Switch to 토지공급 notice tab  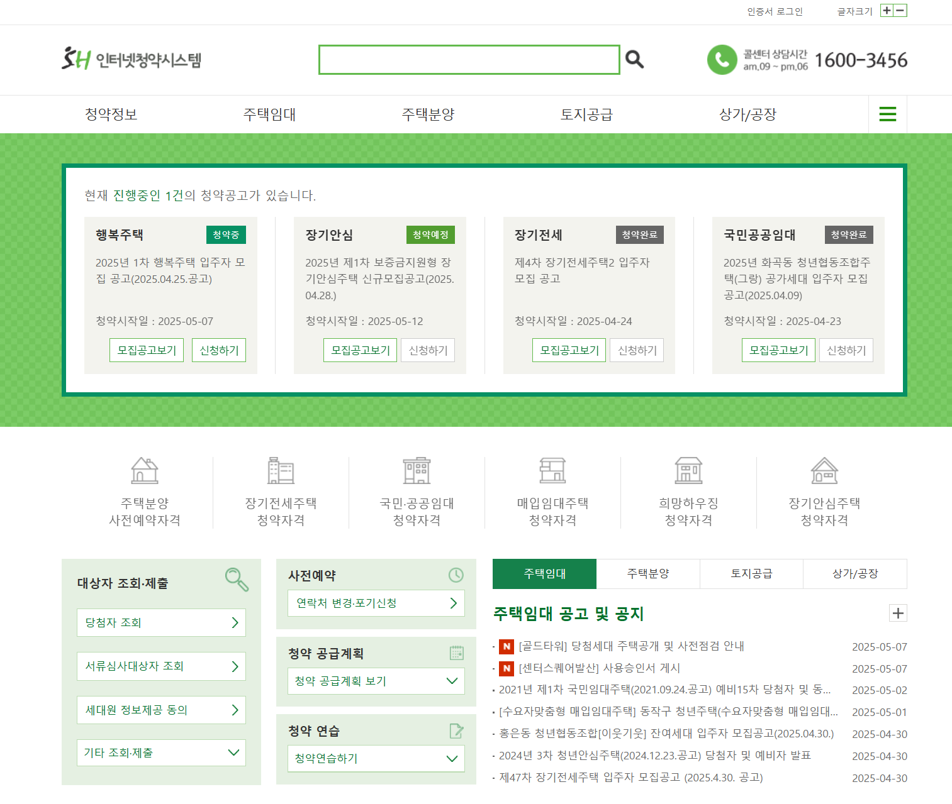tap(751, 573)
